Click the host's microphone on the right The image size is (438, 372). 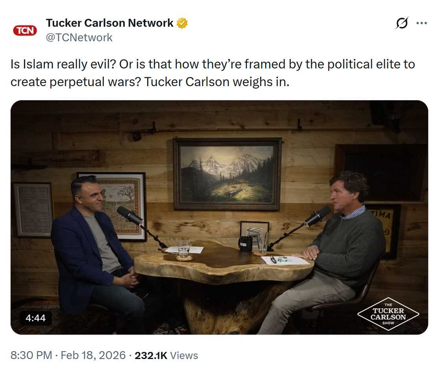317,215
